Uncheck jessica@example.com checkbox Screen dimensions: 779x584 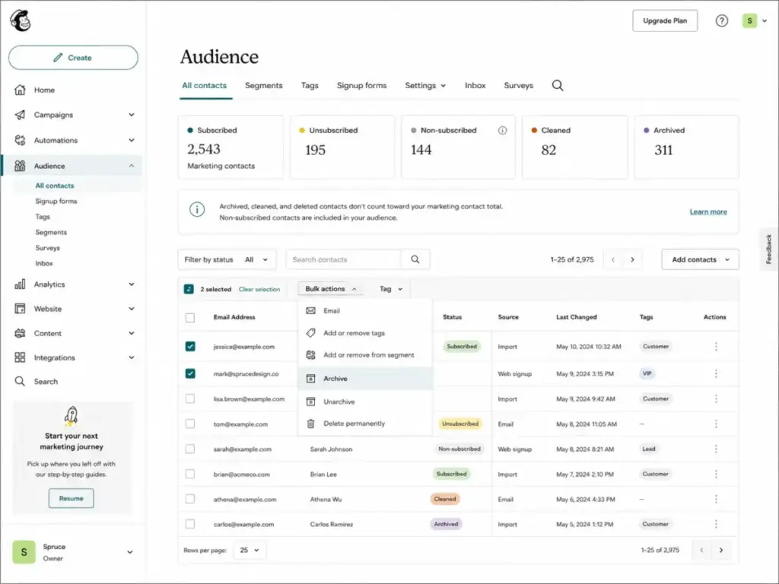point(189,346)
